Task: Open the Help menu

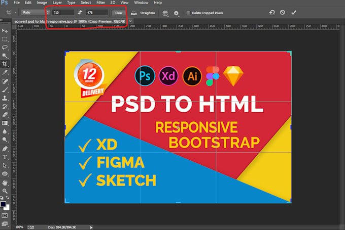Action: [158, 3]
